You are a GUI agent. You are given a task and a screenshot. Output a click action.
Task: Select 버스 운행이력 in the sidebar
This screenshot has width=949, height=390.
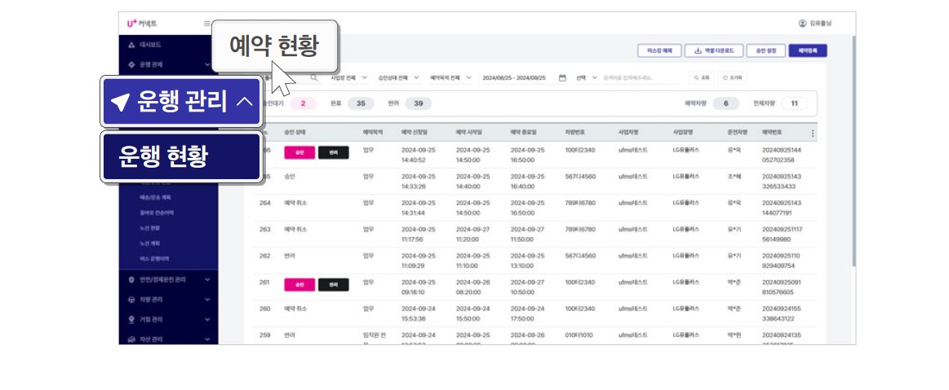(154, 258)
